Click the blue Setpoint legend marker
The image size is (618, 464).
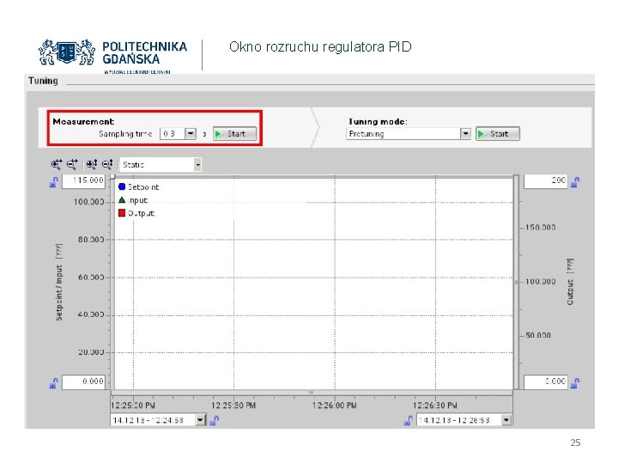click(x=122, y=186)
